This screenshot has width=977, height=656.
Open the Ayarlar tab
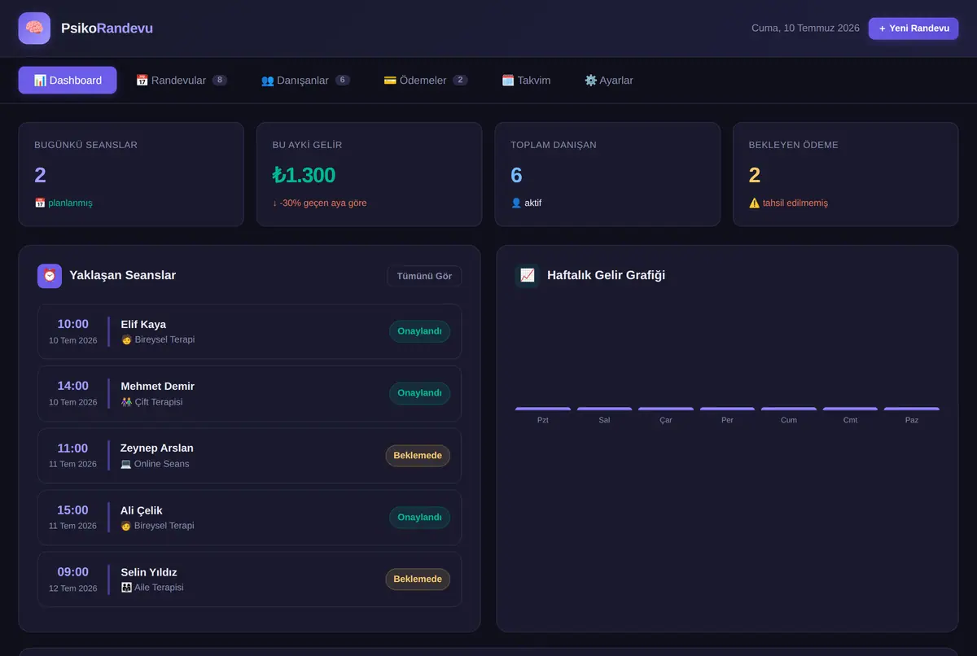[x=609, y=81]
